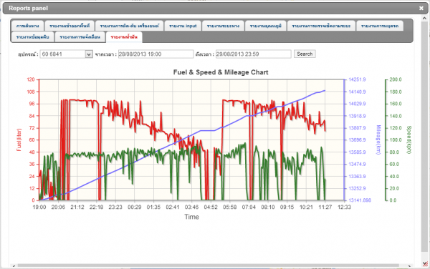
Task: Click the scroll-up arrow of the panel
Action: 424,18
